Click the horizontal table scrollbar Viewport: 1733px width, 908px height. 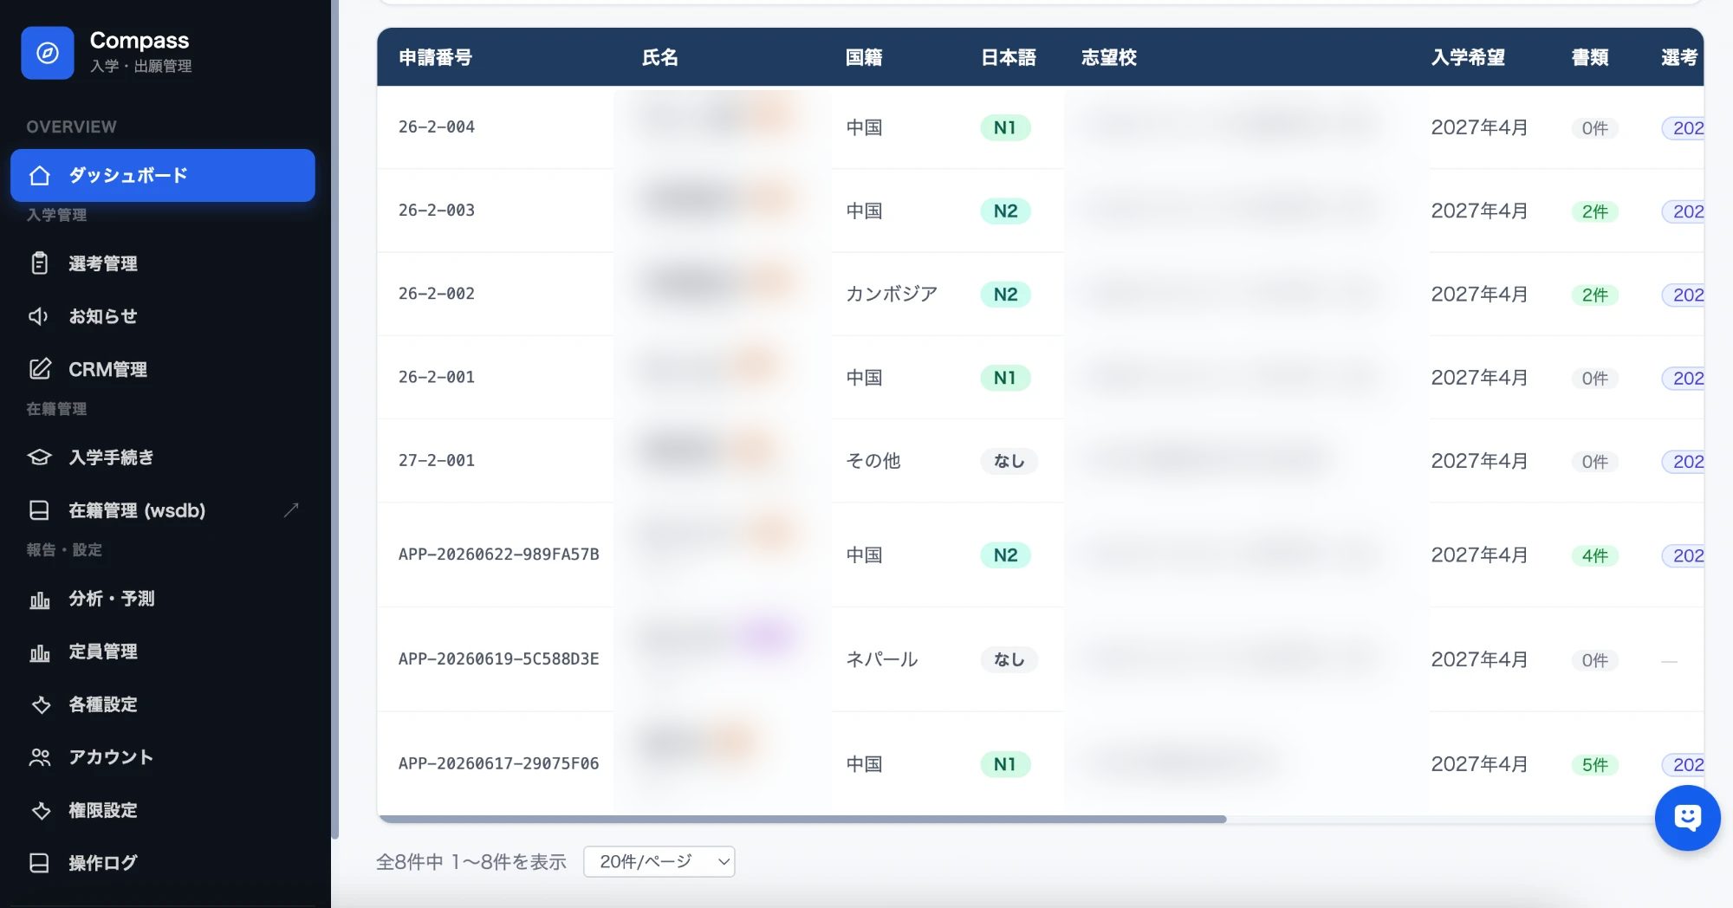(802, 819)
